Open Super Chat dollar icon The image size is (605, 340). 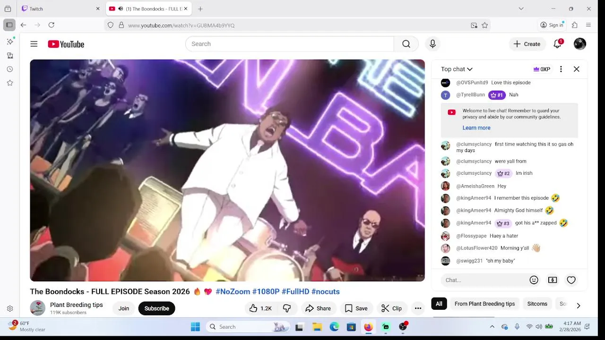(553, 280)
